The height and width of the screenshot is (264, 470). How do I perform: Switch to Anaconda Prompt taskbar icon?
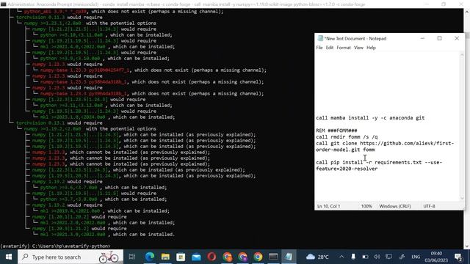(x=273, y=257)
